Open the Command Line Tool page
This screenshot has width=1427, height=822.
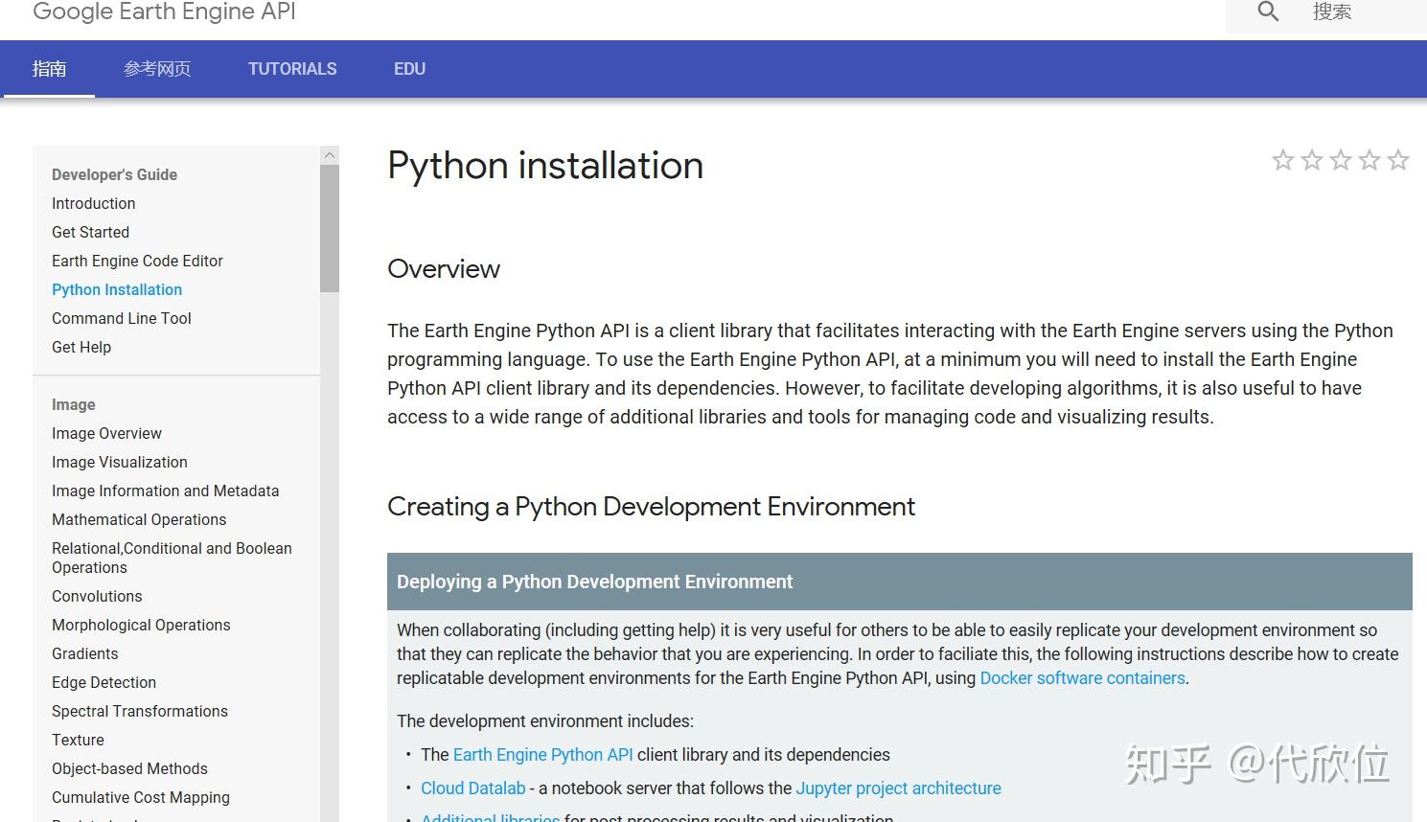122,318
